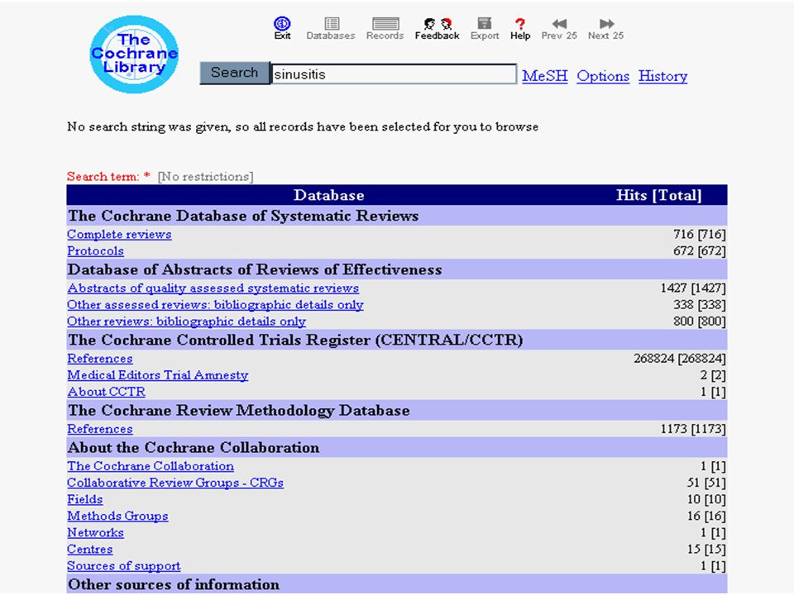Click the No search string was given message
This screenshot has width=794, height=595.
(x=303, y=126)
